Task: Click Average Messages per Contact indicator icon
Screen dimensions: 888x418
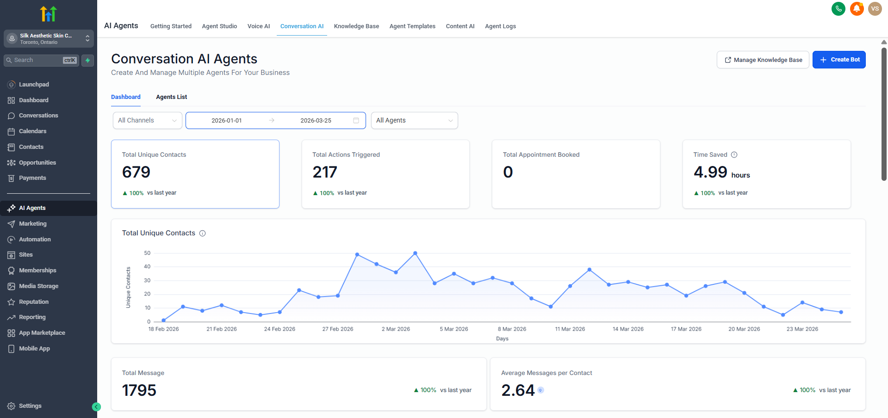Action: coord(541,390)
